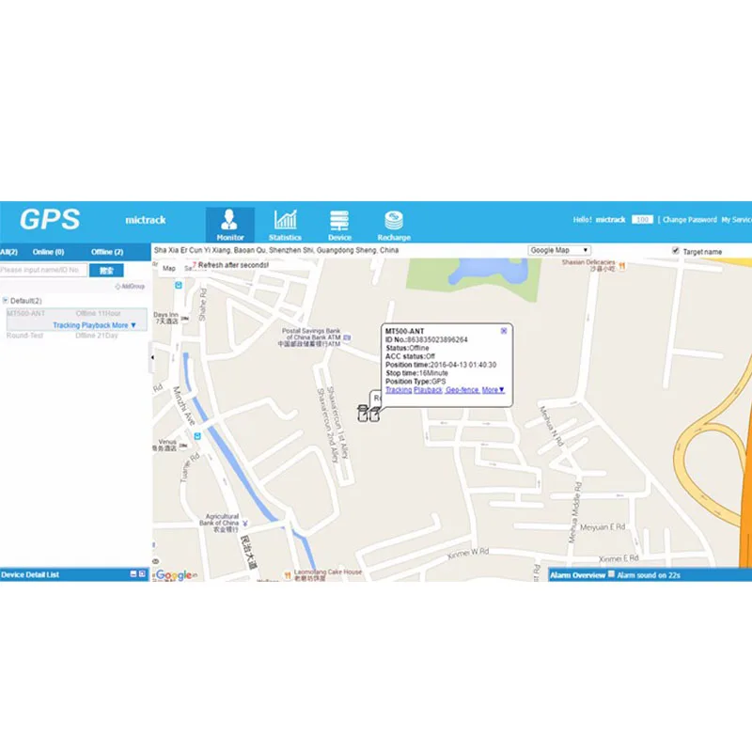This screenshot has width=752, height=752.
Task: Expand More dropdown in the MT500-ANT list row
Action: click(x=124, y=325)
